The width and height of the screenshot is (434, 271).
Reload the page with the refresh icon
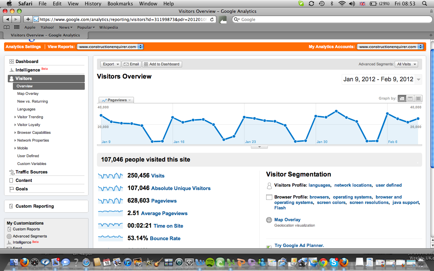coord(212,19)
